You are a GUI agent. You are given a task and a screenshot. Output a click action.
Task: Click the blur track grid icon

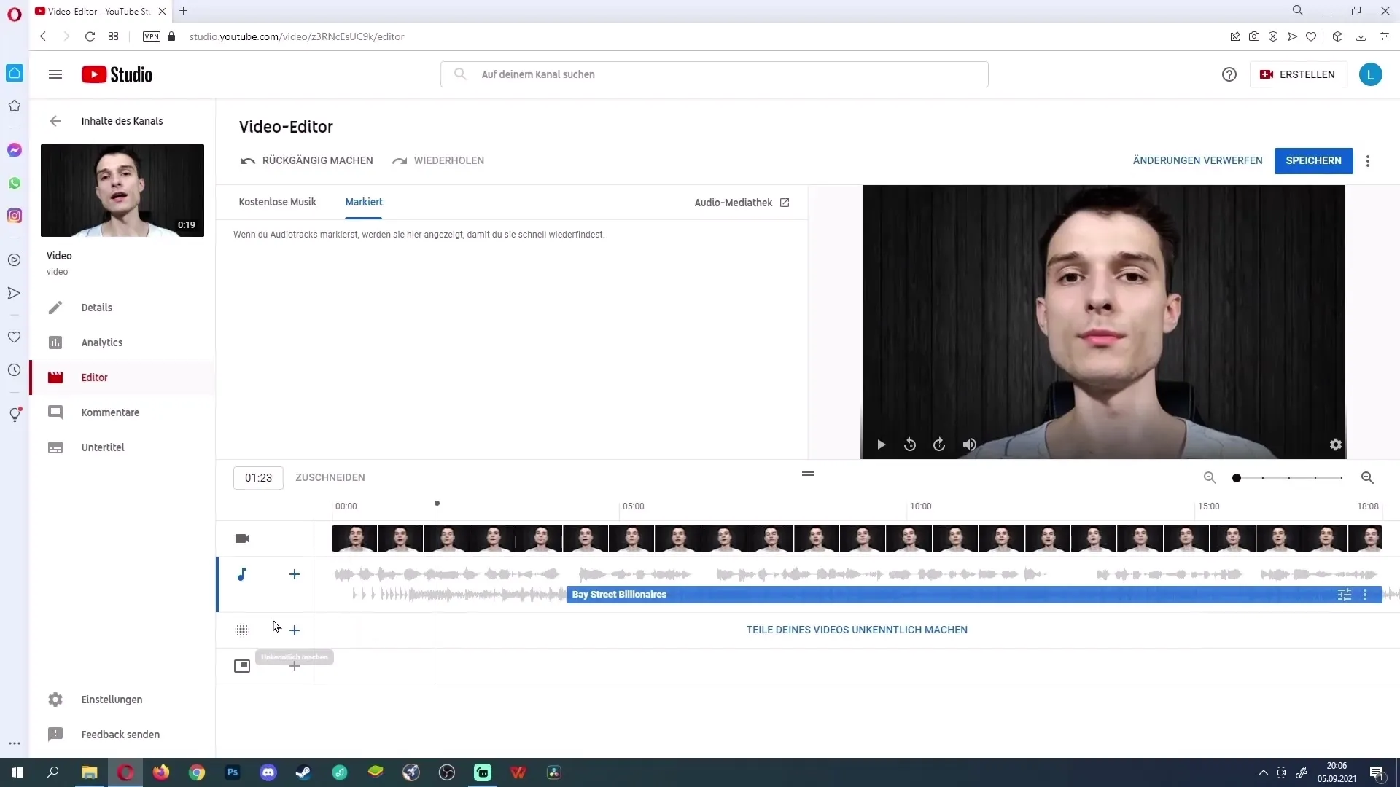242,630
